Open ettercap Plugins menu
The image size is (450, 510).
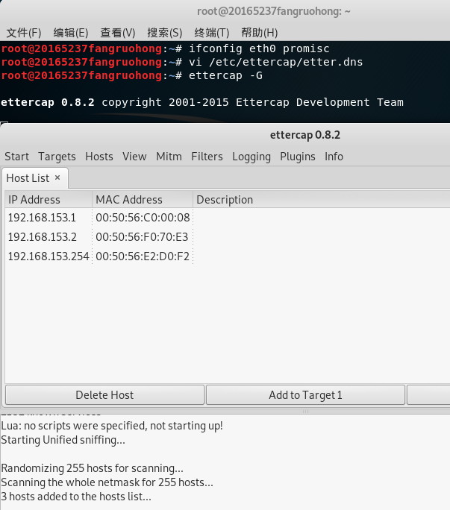pos(298,157)
